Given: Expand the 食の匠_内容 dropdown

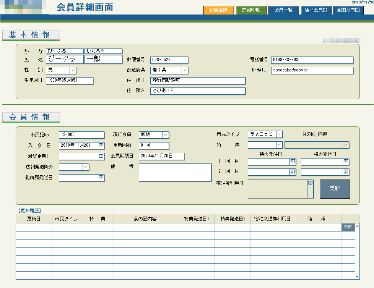Looking at the screenshot, I should (x=346, y=145).
